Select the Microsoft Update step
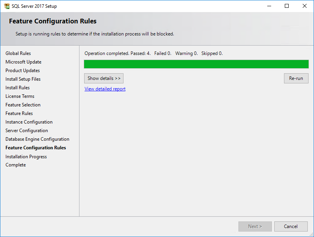The height and width of the screenshot is (237, 314). click(23, 62)
